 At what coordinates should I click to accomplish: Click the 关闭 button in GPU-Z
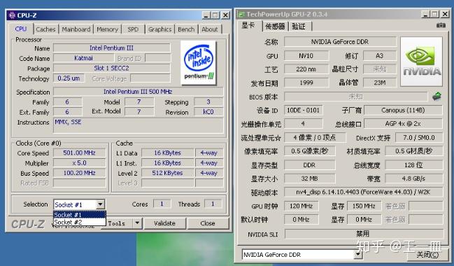tap(427, 255)
